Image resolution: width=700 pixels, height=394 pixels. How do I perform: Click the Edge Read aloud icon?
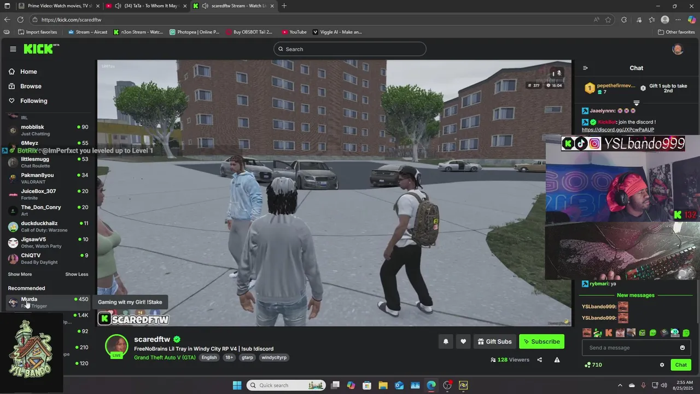tap(596, 20)
